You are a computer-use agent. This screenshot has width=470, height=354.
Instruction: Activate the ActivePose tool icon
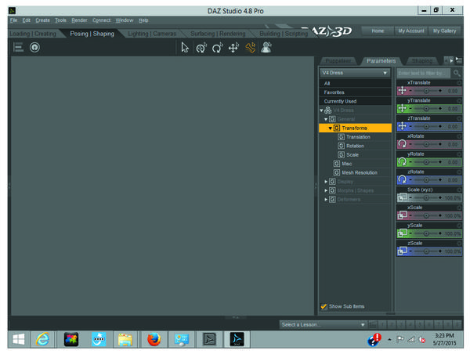tap(251, 47)
